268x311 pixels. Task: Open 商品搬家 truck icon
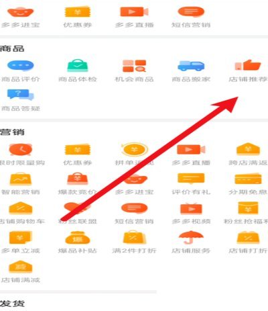pyautogui.click(x=191, y=66)
